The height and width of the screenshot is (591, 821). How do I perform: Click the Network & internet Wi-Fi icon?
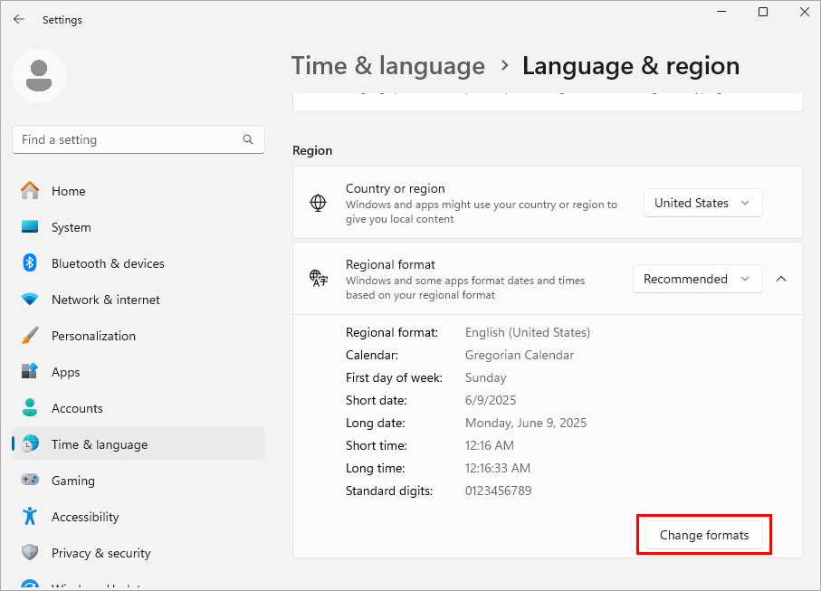(30, 300)
